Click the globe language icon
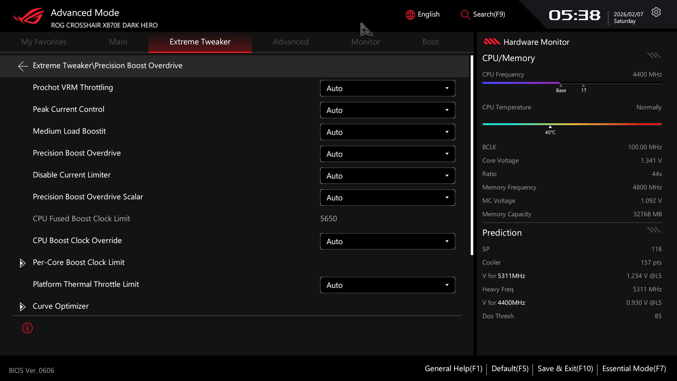This screenshot has width=677, height=381. pyautogui.click(x=410, y=14)
